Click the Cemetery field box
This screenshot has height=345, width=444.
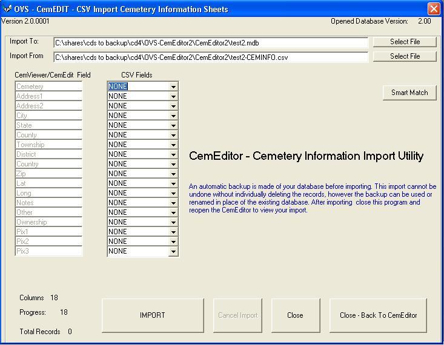point(48,87)
